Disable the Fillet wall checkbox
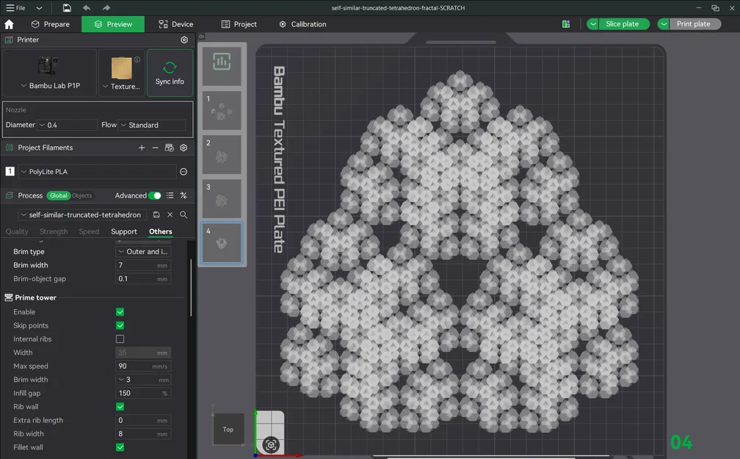Viewport: 740px width, 459px height. click(120, 447)
